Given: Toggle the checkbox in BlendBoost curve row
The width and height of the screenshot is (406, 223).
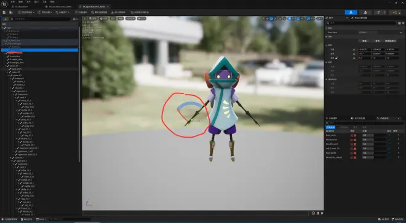Looking at the screenshot, I should pyautogui.click(x=389, y=139).
